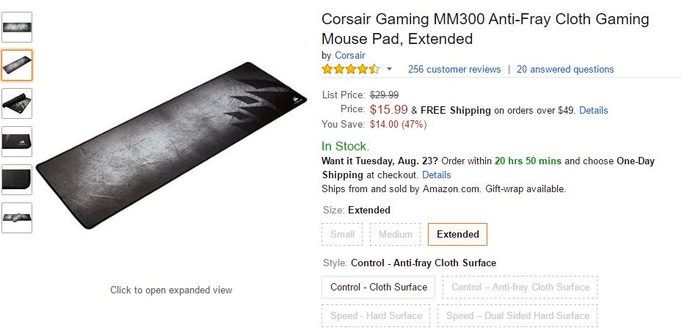Pick the Control - Cloth Surface style
The height and width of the screenshot is (333, 690).
(379, 287)
